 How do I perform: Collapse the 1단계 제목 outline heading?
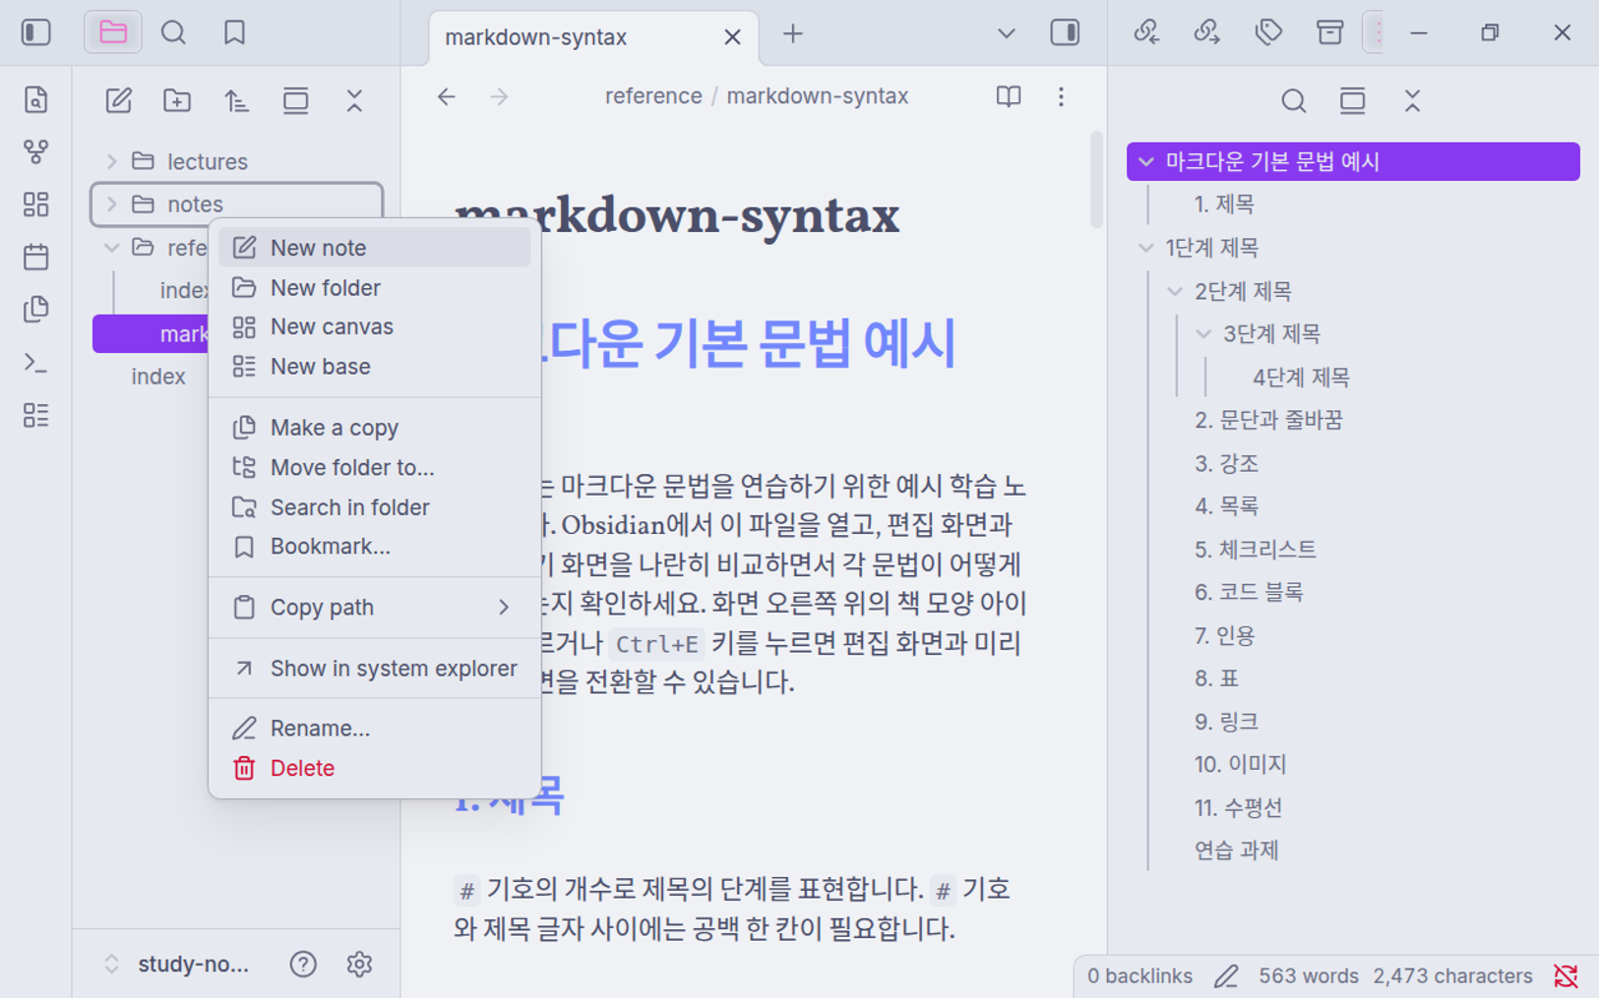click(x=1146, y=248)
